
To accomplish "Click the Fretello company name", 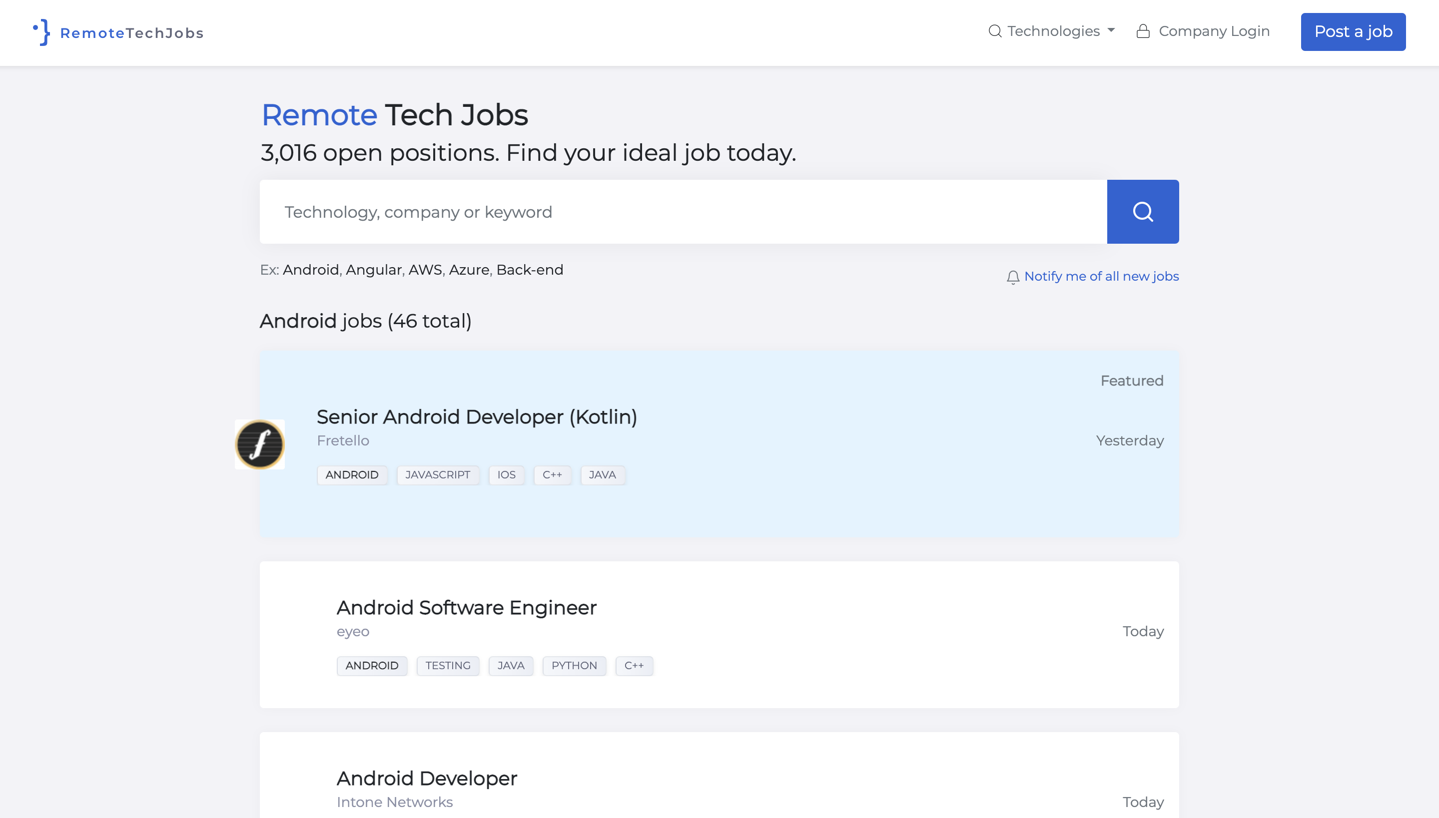I will pos(343,440).
